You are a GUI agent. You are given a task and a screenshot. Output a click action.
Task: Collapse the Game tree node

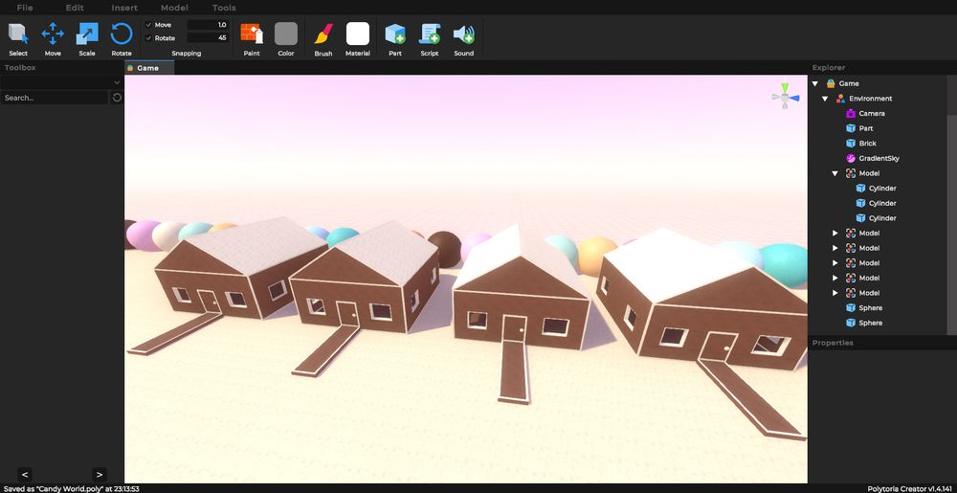814,83
